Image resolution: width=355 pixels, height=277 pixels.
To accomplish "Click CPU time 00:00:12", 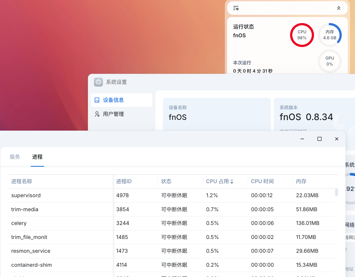I will coord(262,195).
